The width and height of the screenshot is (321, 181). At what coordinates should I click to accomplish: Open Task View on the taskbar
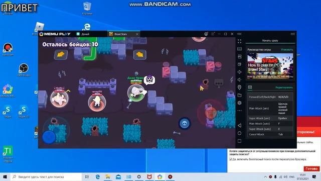pos(87,176)
